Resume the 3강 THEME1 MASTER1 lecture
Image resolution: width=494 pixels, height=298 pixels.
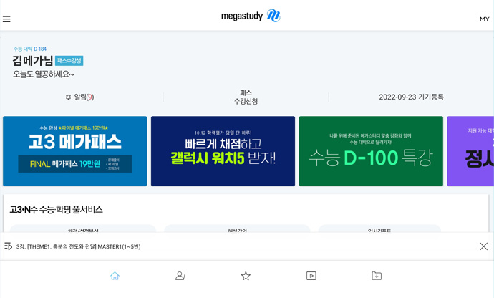(79, 246)
